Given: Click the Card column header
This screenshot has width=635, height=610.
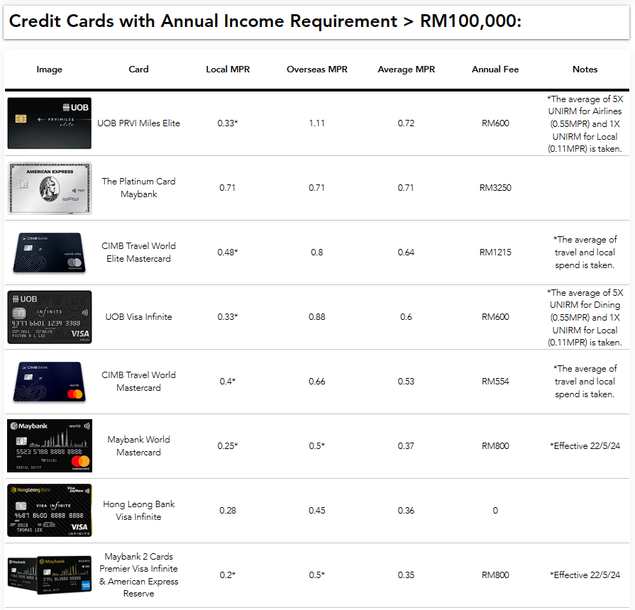Looking at the screenshot, I should pos(138,70).
